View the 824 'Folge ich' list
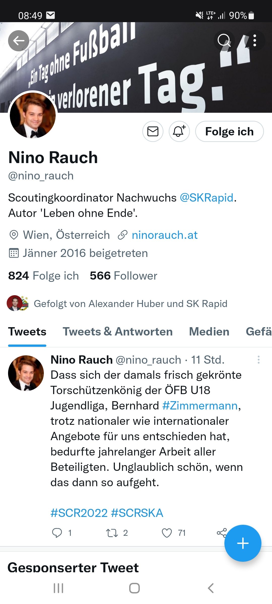Image resolution: width=272 pixels, height=604 pixels. click(x=44, y=276)
